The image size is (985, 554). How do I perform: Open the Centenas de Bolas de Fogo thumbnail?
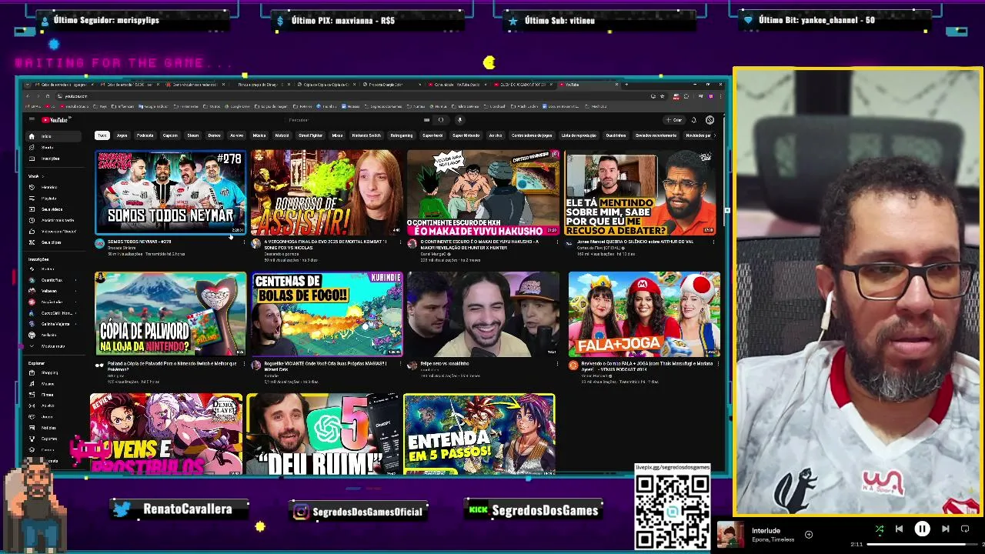326,314
